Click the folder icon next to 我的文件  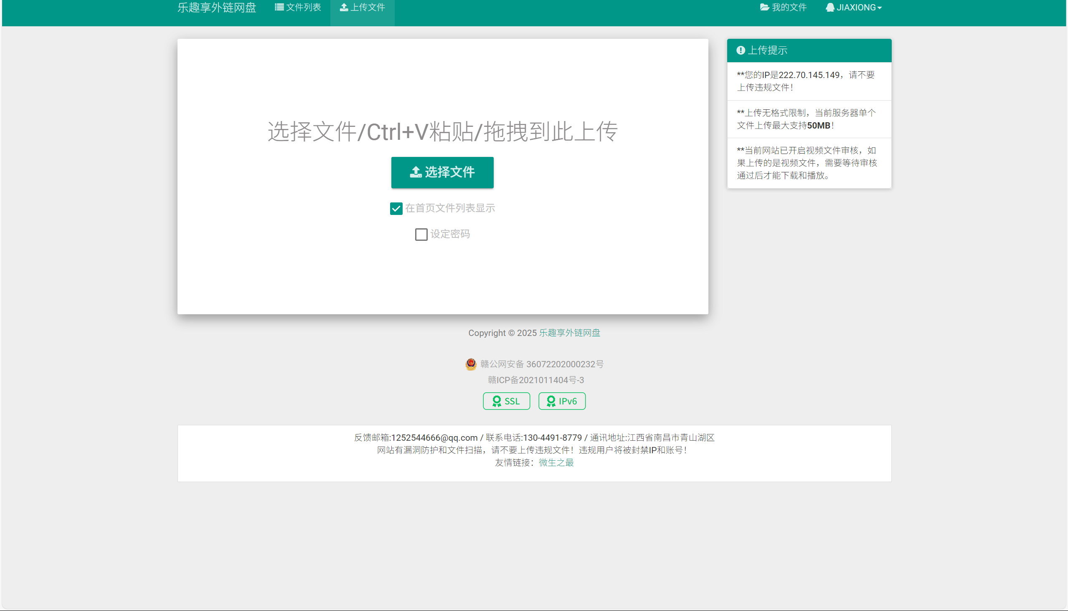click(x=764, y=7)
